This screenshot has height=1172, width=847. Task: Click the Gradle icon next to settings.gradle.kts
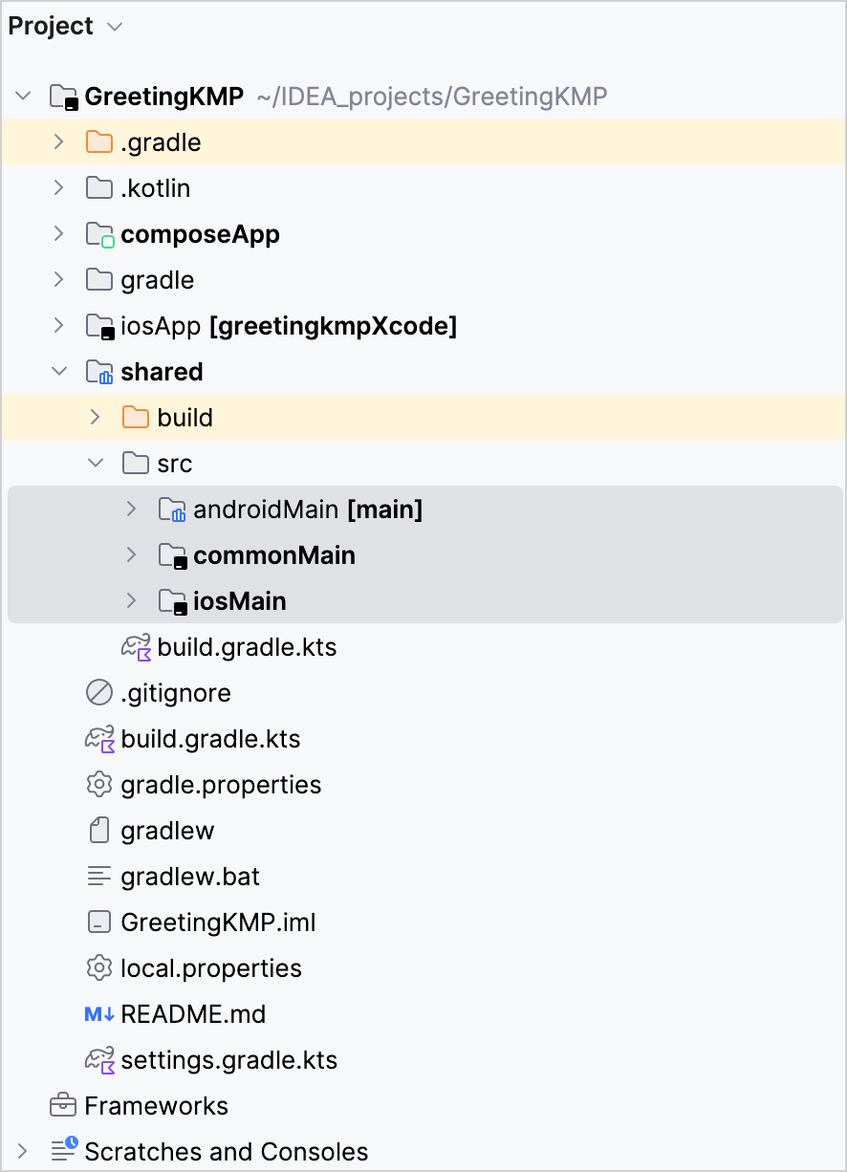click(99, 1059)
